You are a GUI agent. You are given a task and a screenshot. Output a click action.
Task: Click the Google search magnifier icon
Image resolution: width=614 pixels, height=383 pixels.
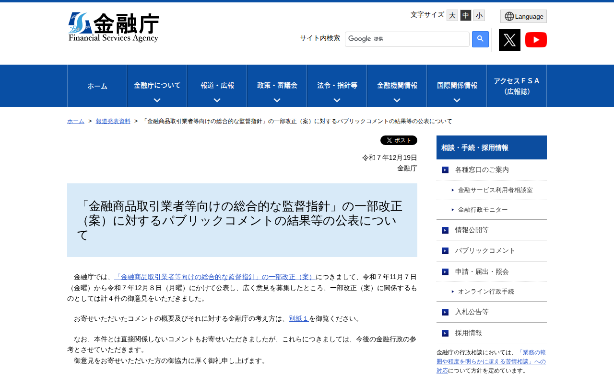click(x=479, y=39)
